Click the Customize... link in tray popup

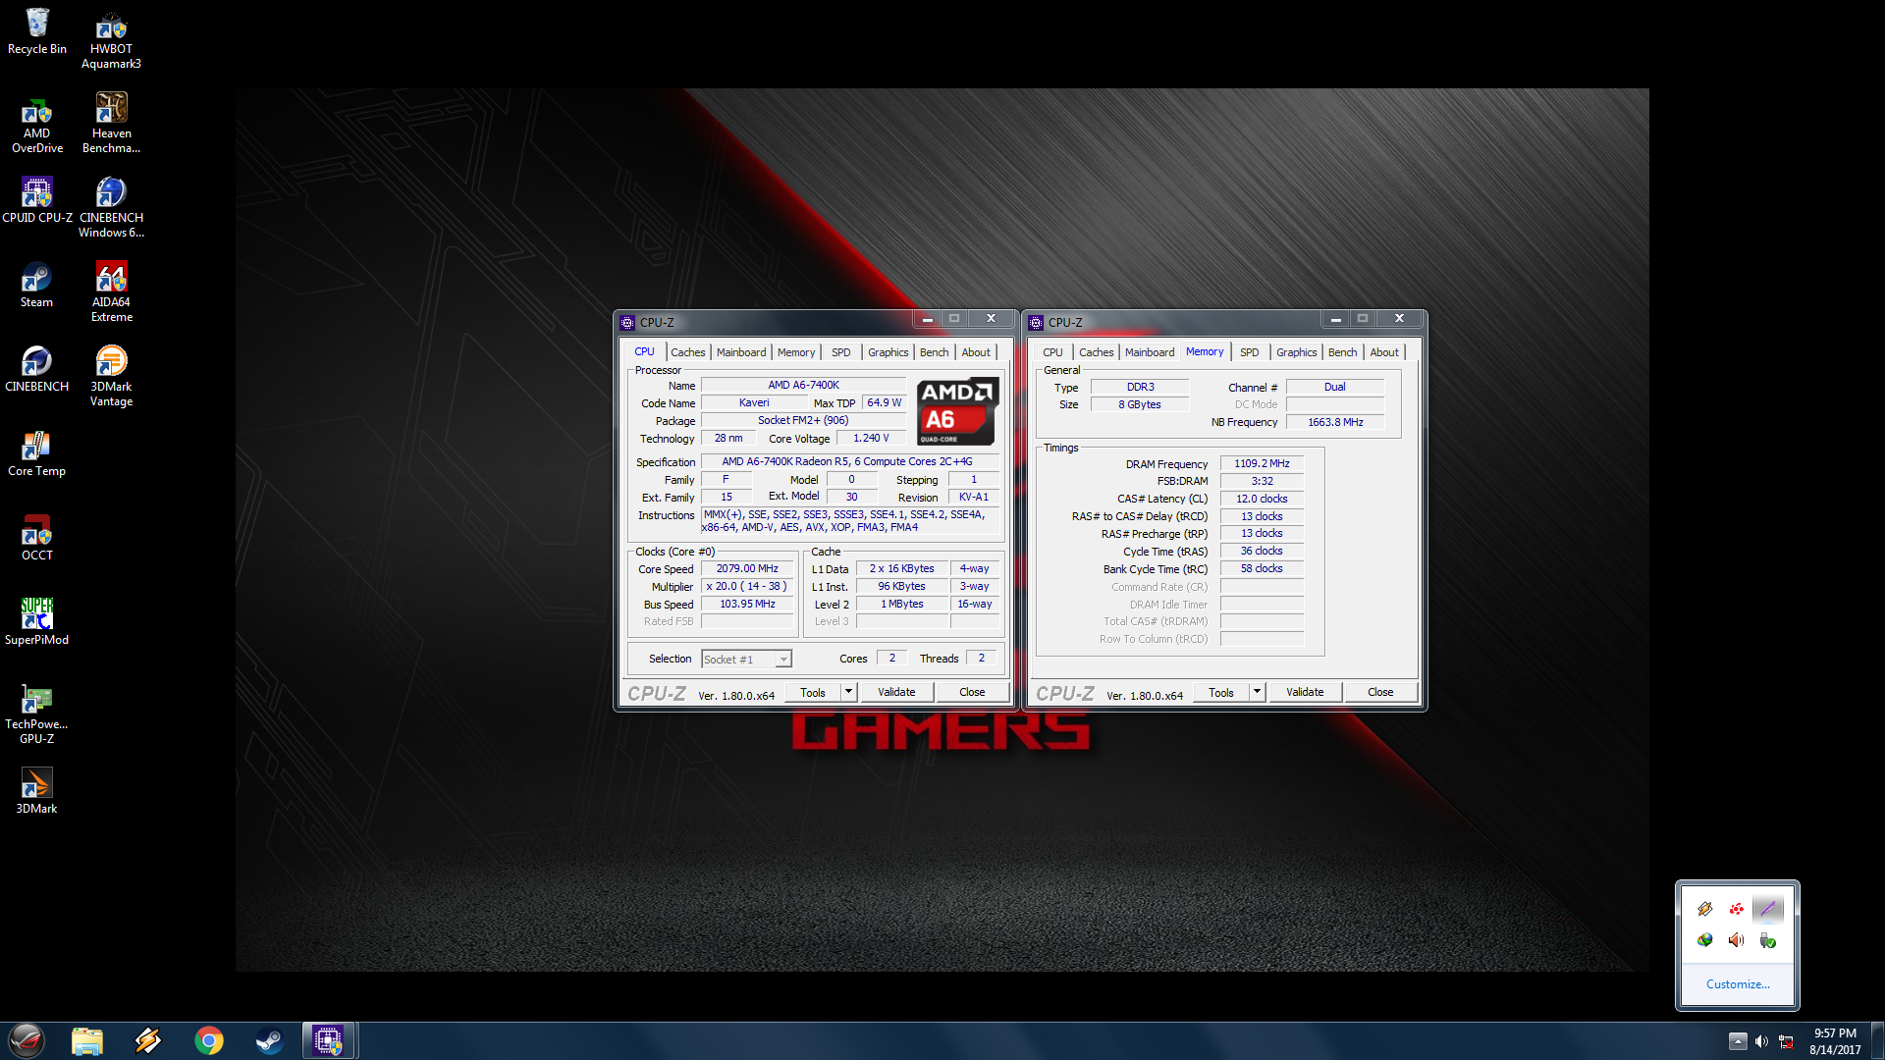coord(1738,984)
